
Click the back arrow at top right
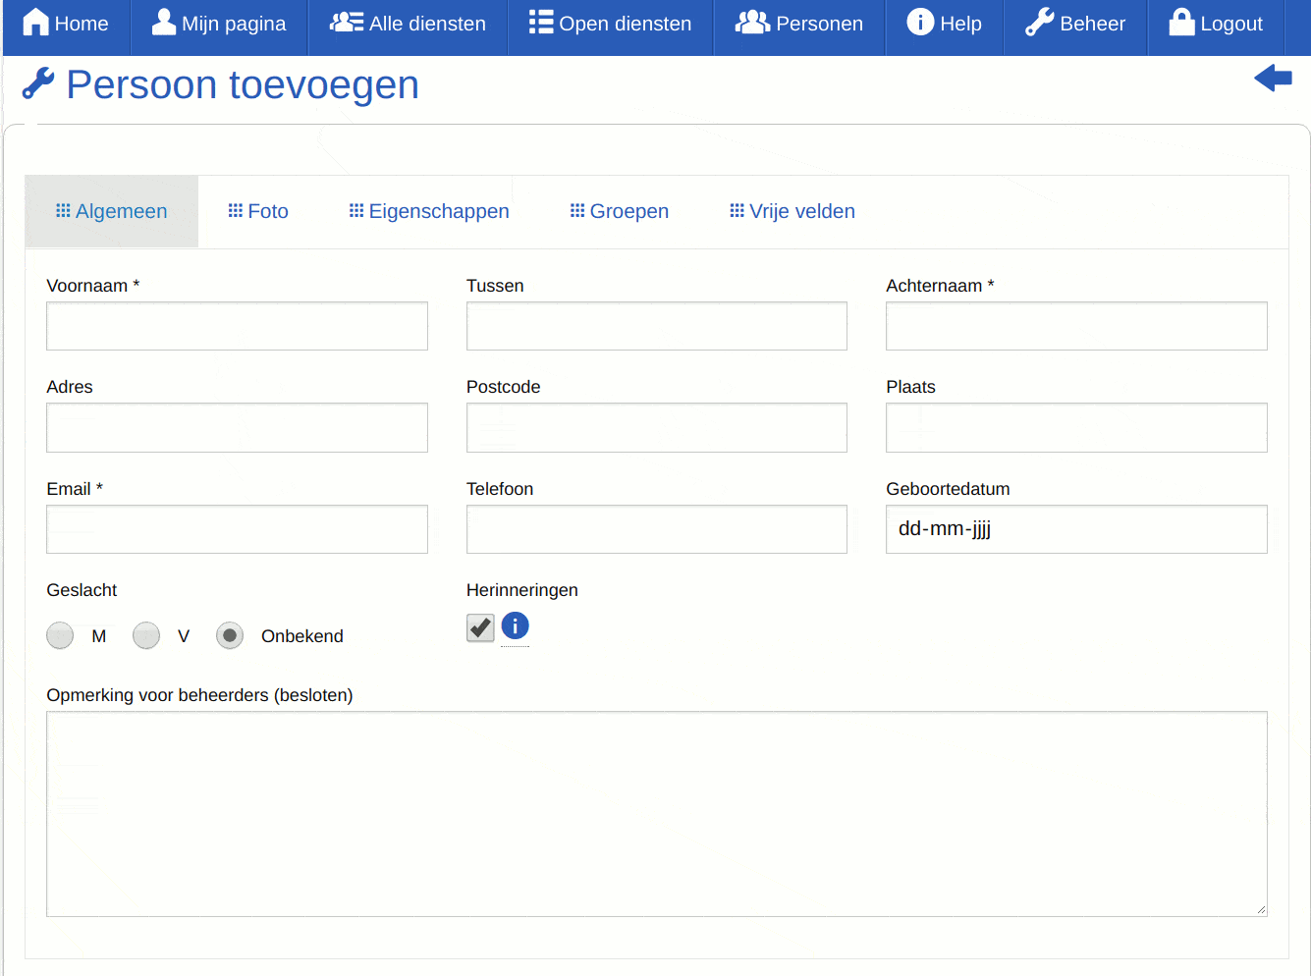tap(1273, 79)
